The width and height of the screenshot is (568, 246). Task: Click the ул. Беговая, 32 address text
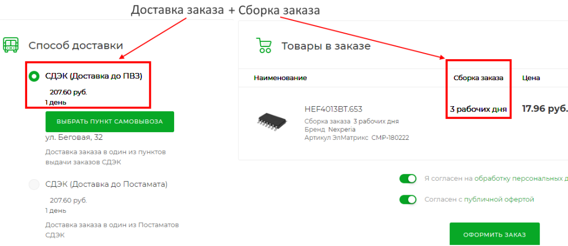tap(74, 138)
